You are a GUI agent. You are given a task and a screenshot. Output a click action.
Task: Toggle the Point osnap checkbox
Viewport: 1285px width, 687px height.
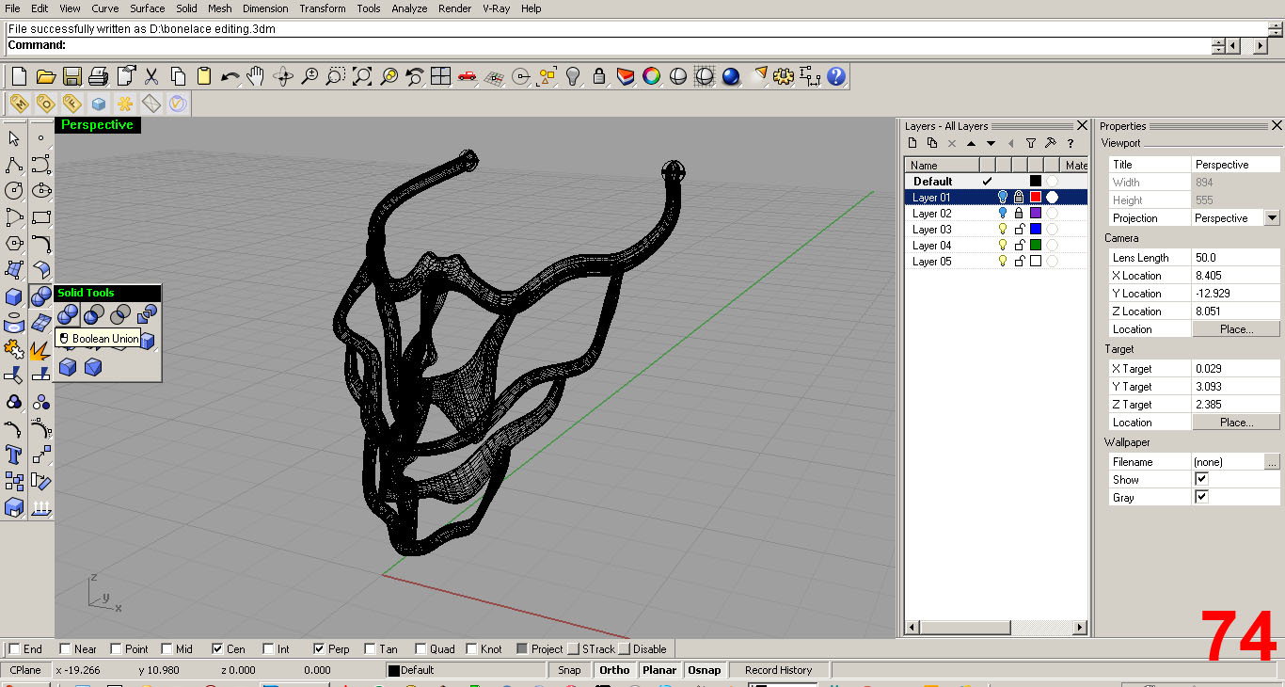pos(116,648)
